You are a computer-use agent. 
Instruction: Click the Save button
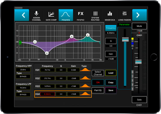click(111, 90)
